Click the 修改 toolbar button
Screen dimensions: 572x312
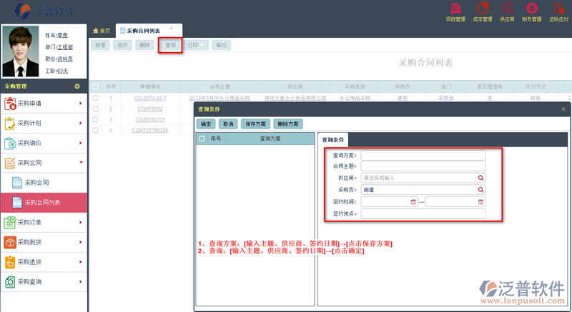(122, 45)
